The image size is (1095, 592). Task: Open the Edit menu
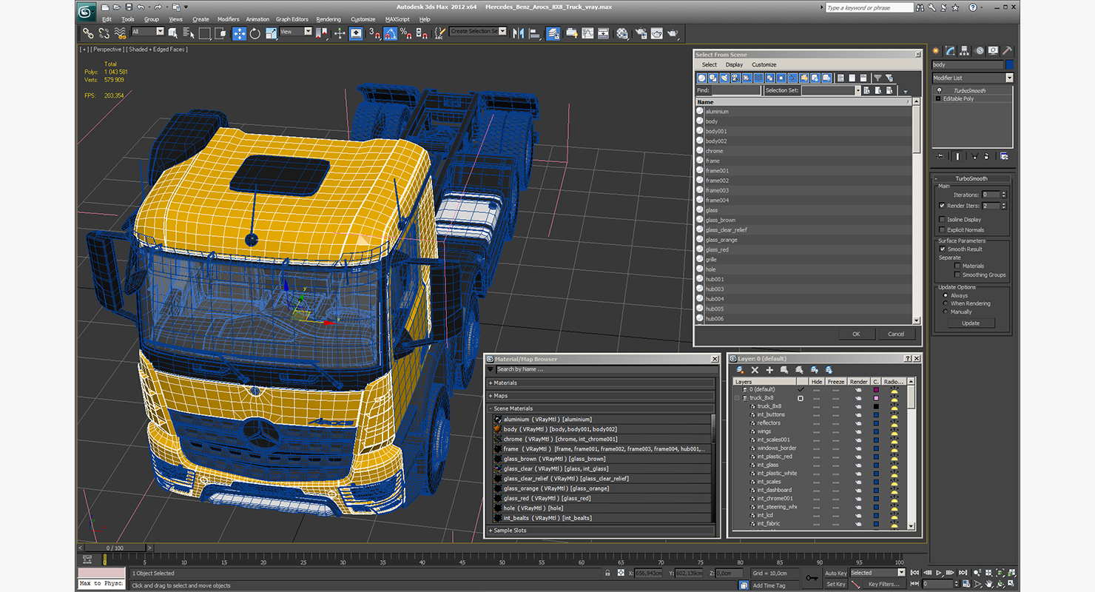click(107, 19)
